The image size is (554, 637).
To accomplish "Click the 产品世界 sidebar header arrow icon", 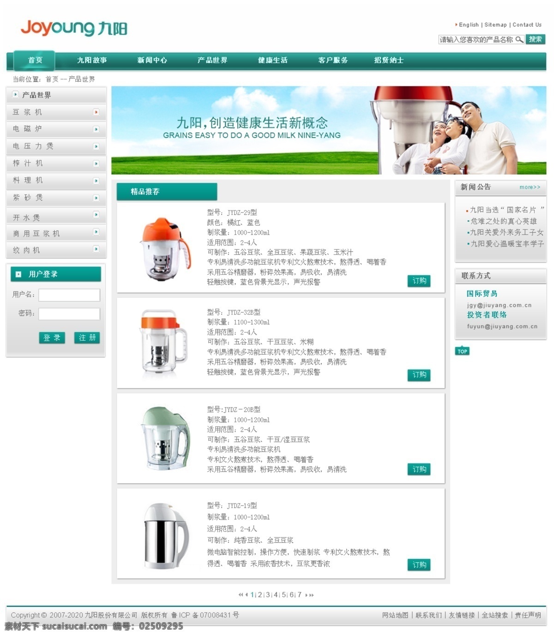I will point(15,95).
